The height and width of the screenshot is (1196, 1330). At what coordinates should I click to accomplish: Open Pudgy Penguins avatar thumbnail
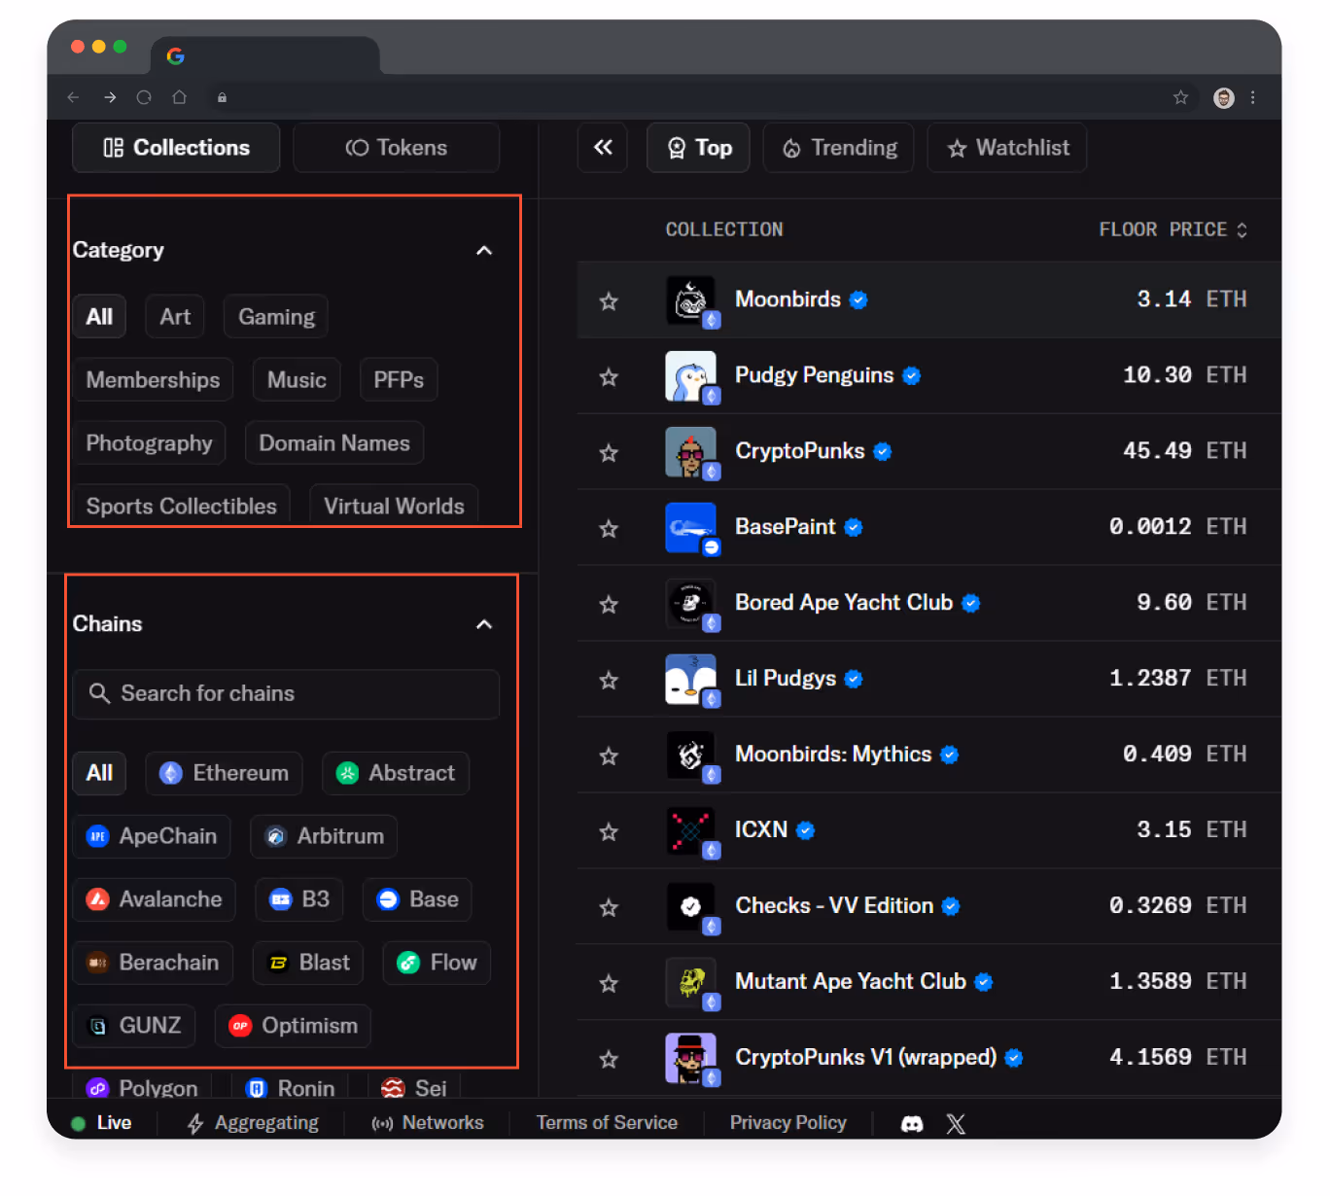pyautogui.click(x=690, y=376)
